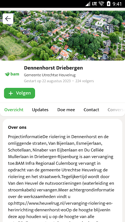Select the Overzicht tab
This screenshot has width=125, height=222.
coord(14,110)
